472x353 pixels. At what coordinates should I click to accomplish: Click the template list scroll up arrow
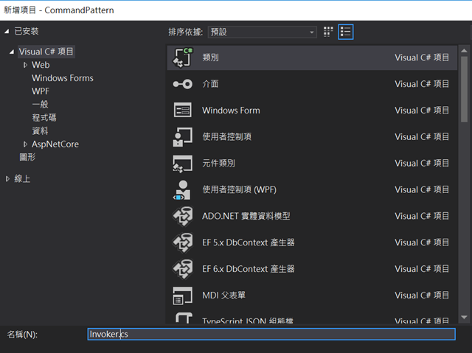464,51
